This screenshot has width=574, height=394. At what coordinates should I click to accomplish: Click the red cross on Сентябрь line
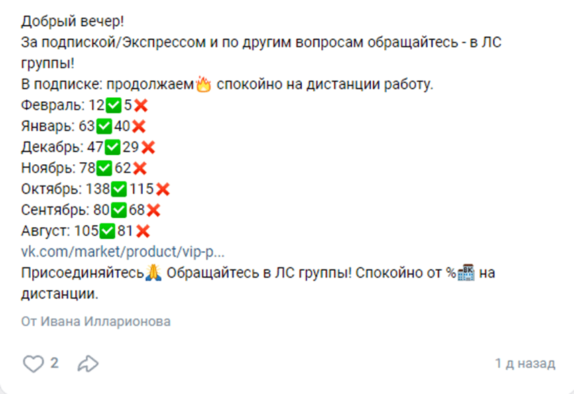point(154,210)
